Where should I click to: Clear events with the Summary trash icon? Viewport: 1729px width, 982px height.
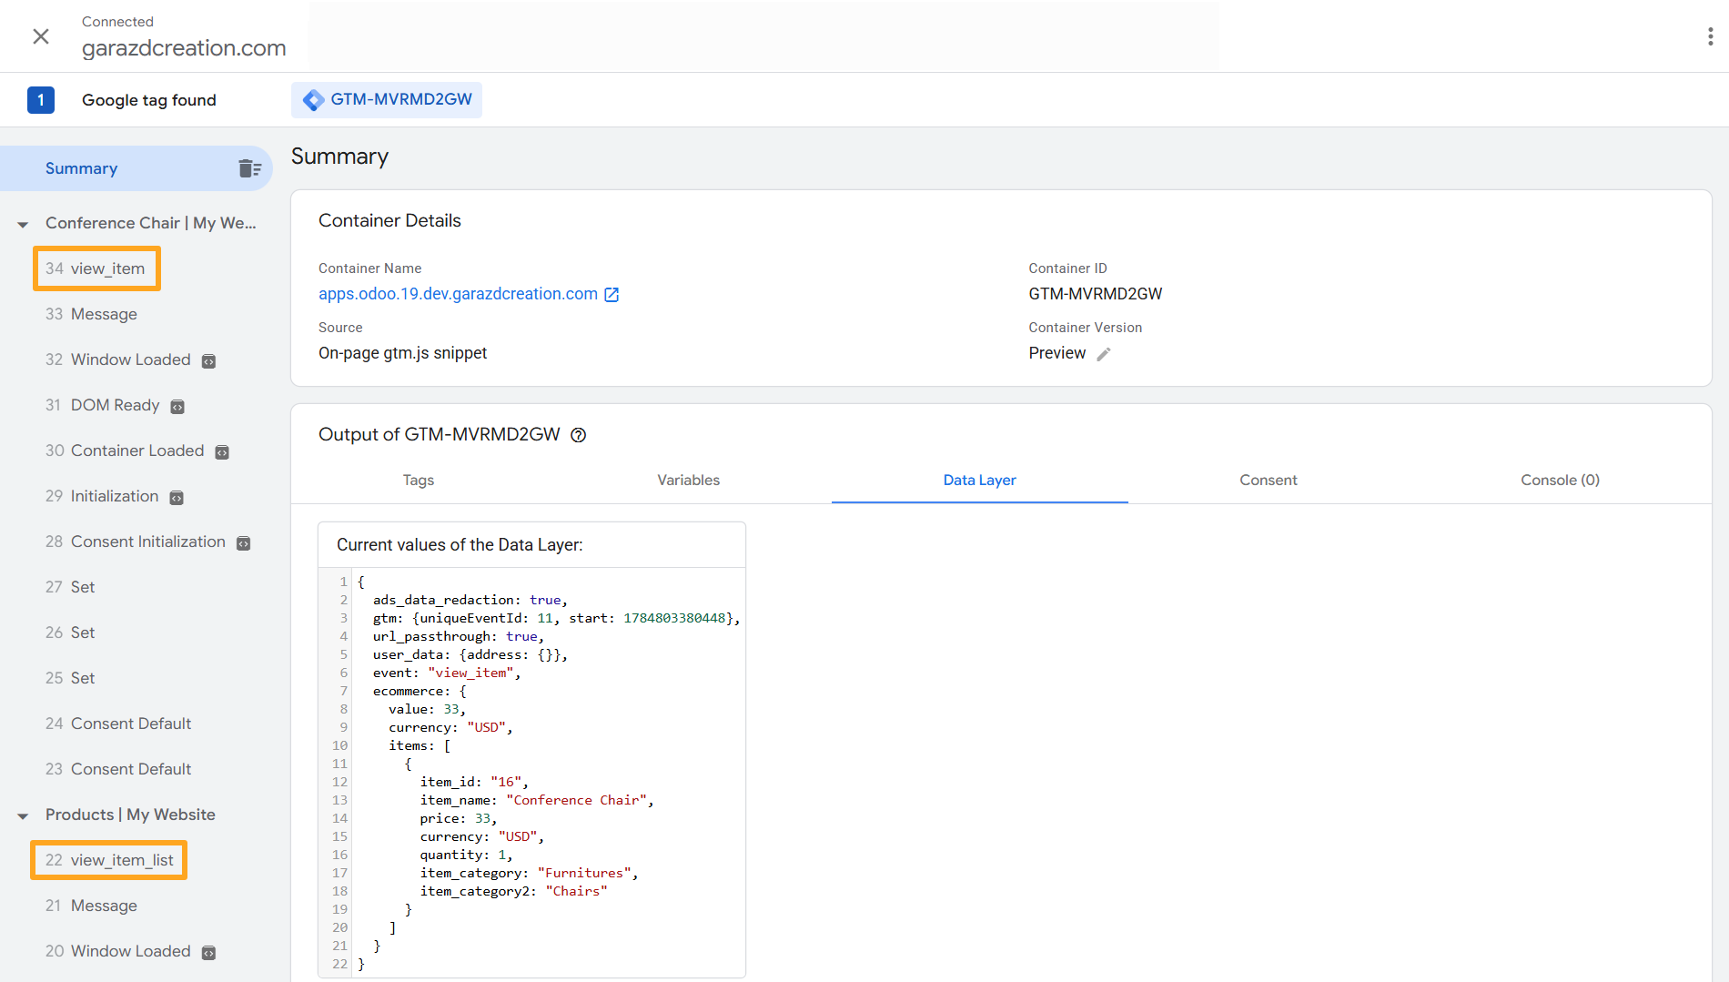[249, 168]
